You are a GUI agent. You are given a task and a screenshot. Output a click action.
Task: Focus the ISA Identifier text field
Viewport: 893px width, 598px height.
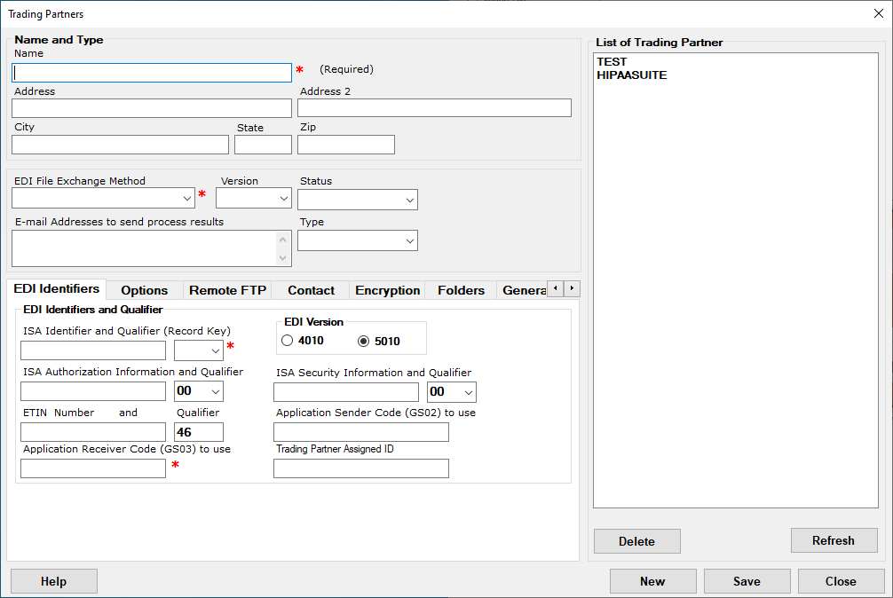tap(93, 350)
